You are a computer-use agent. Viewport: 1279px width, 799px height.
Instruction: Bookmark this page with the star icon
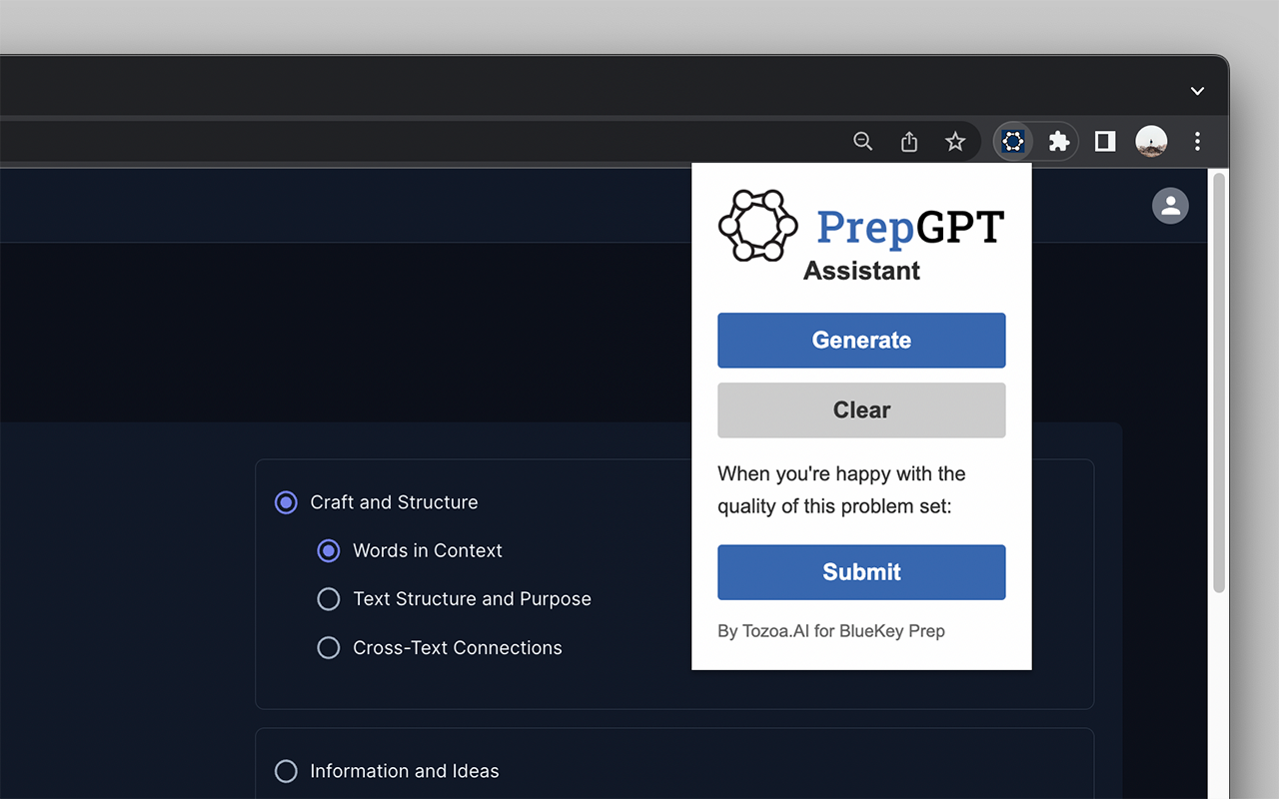coord(955,142)
